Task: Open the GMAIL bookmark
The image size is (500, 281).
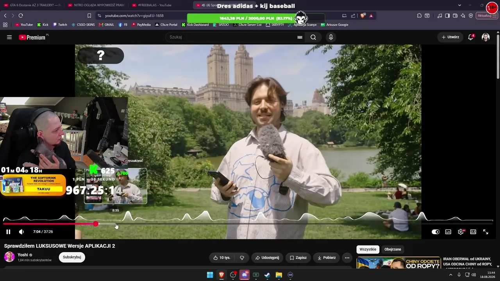Action: 107,25
